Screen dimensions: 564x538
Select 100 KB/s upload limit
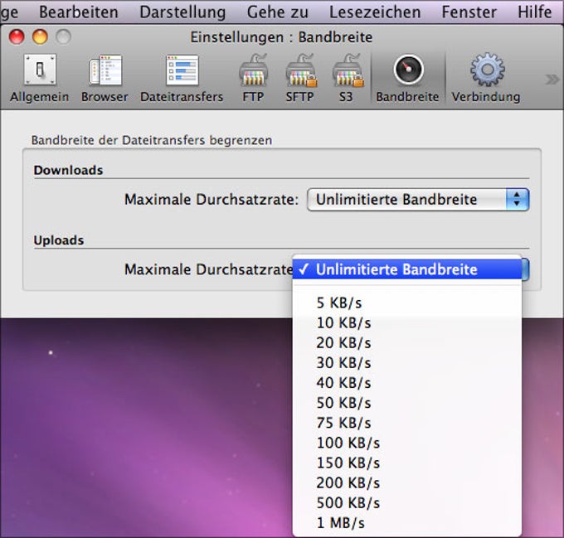(407, 443)
